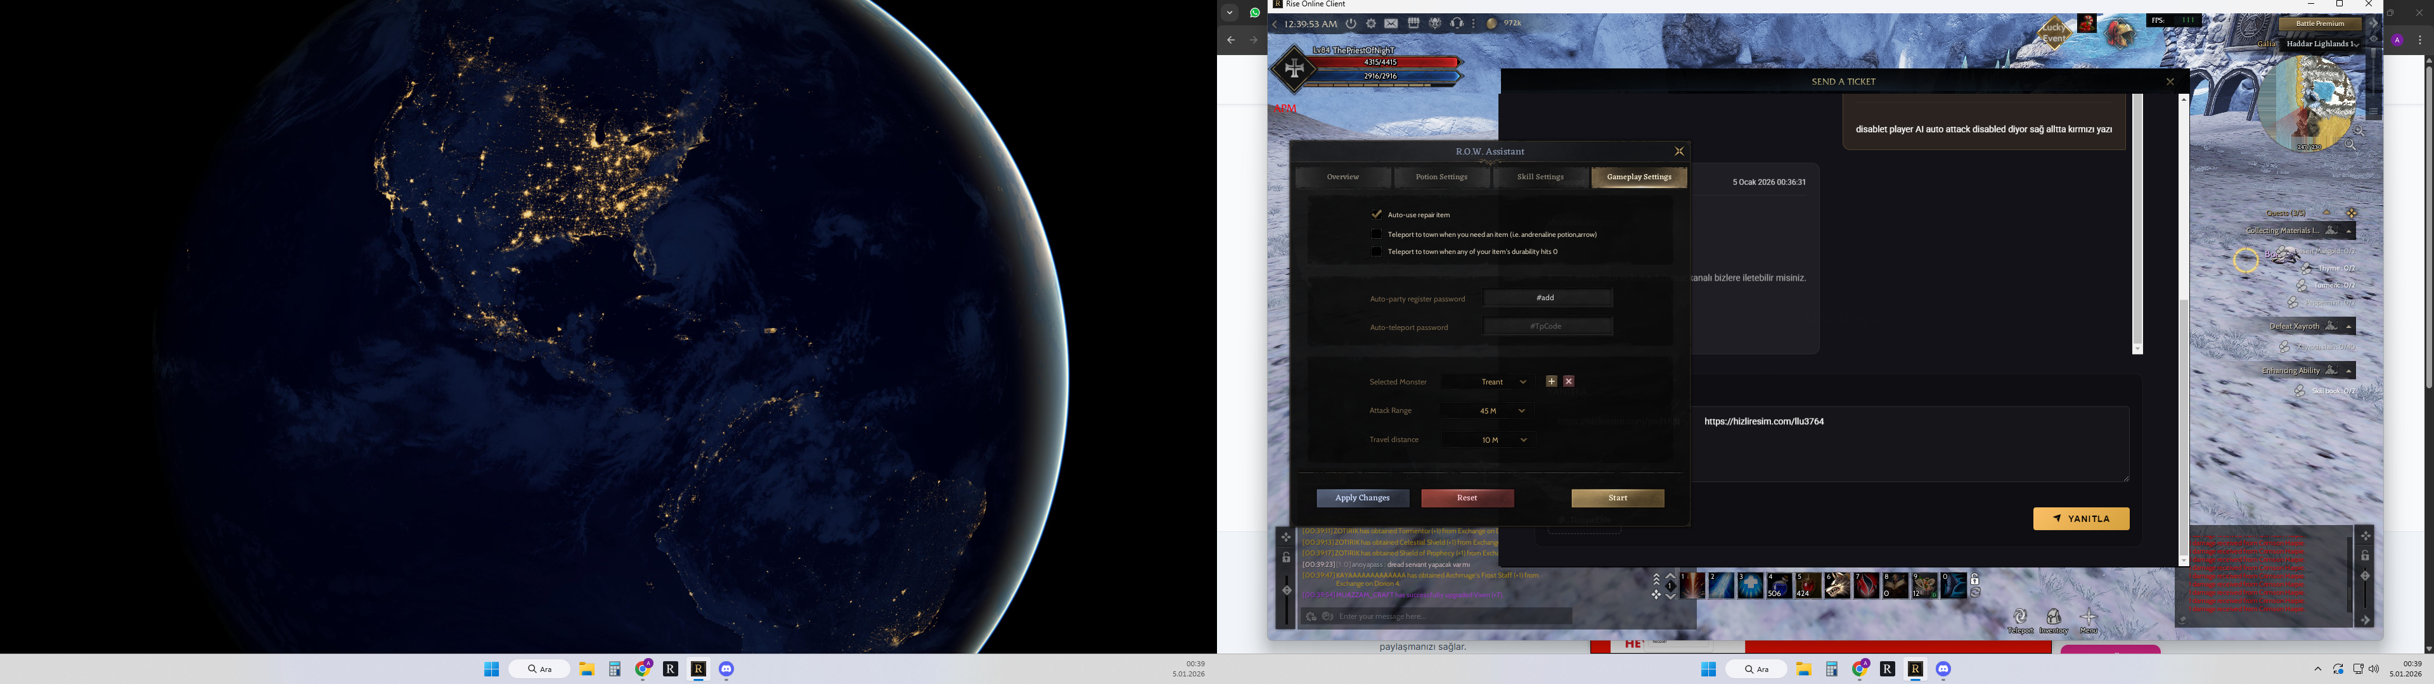Open the power/logout icon in game top bar
This screenshot has width=2434, height=684.
click(x=1351, y=23)
